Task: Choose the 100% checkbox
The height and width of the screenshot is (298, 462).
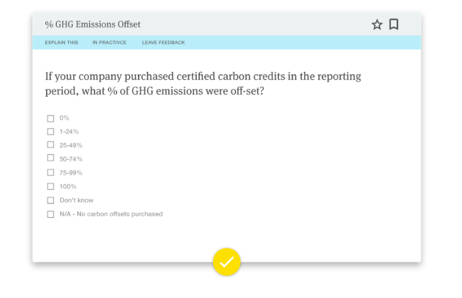Action: (x=51, y=186)
